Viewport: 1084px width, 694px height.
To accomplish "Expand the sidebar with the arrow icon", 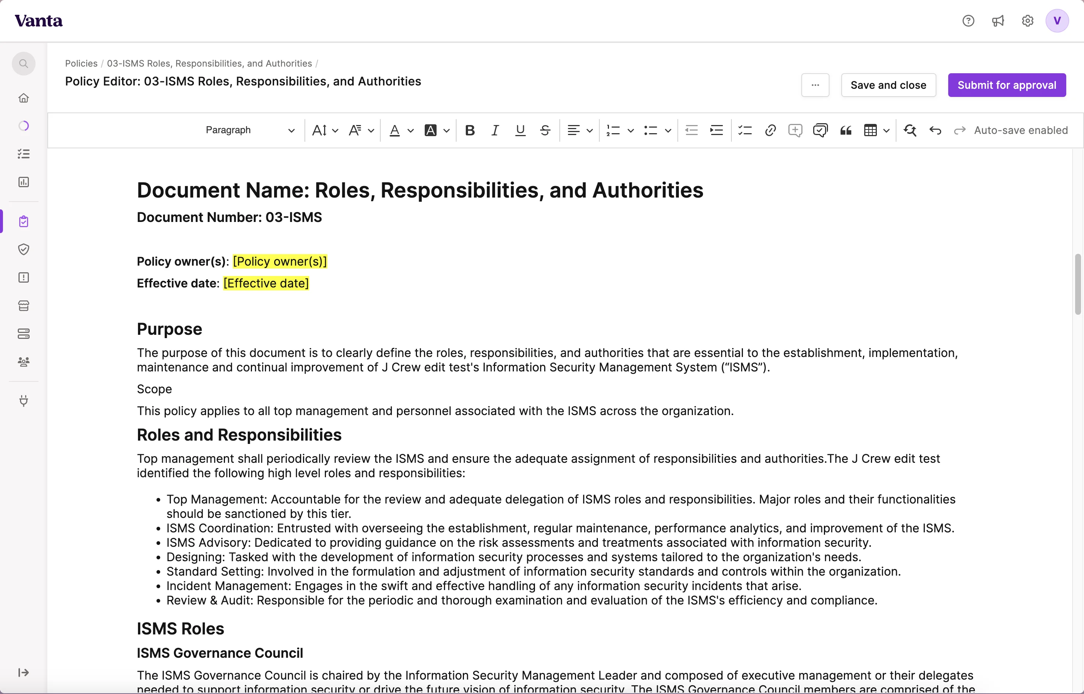I will click(23, 673).
